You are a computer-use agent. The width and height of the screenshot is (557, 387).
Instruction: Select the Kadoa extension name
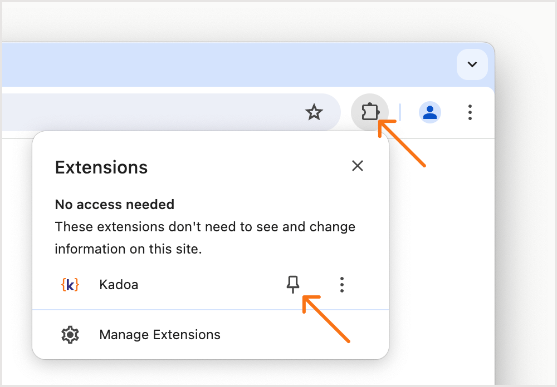119,285
